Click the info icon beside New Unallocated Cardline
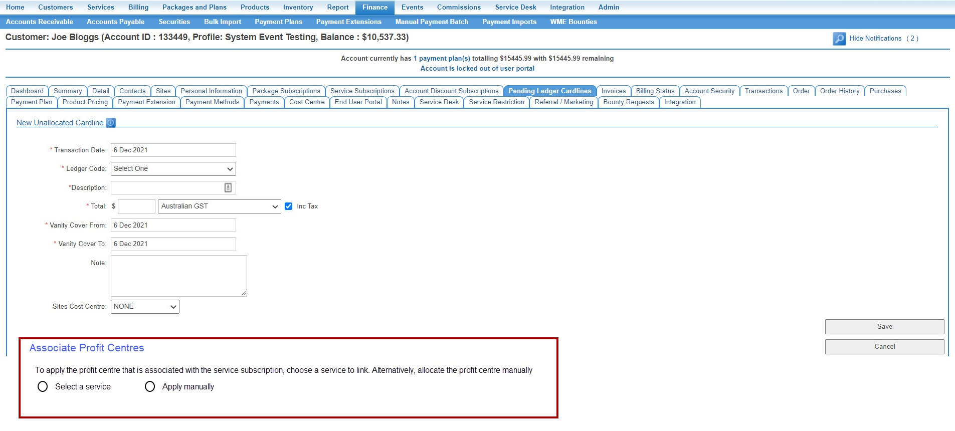This screenshot has width=955, height=431. pos(111,123)
